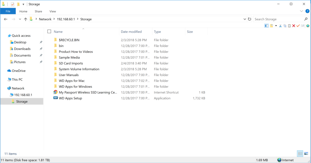Open the View ribbon tab
Image resolution: width=311 pixels, height=163 pixels.
(53, 11)
